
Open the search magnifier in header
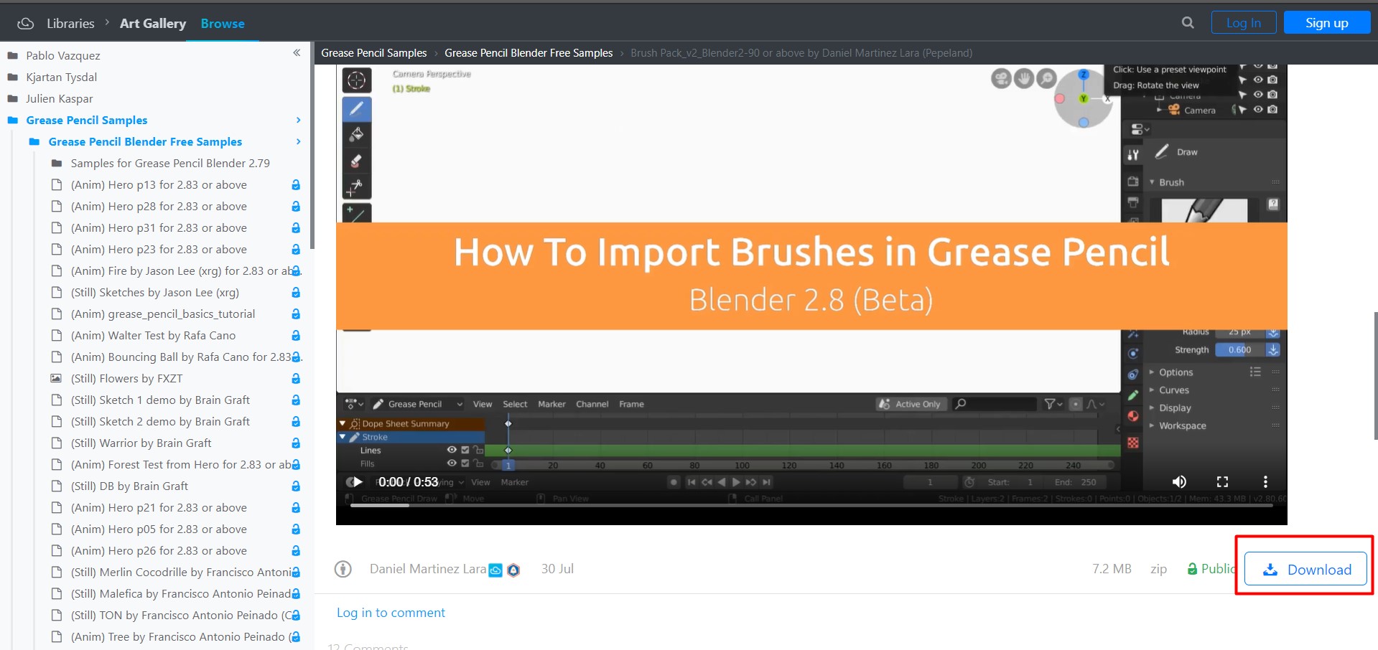[x=1188, y=23]
